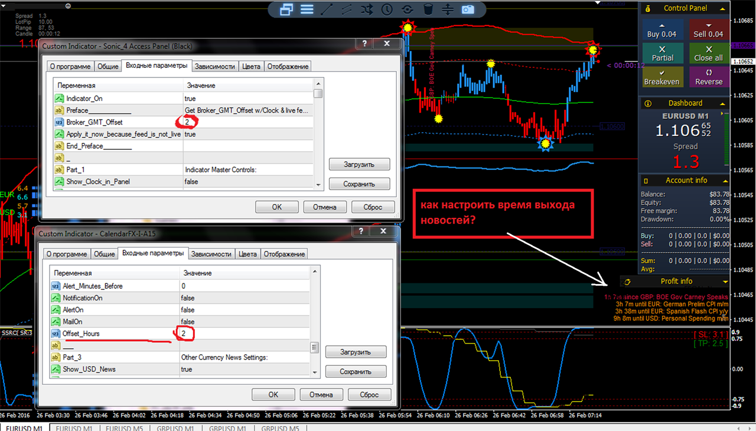Switch to the EURUSD M5 chart tab
The image size is (756, 431).
pyautogui.click(x=125, y=428)
